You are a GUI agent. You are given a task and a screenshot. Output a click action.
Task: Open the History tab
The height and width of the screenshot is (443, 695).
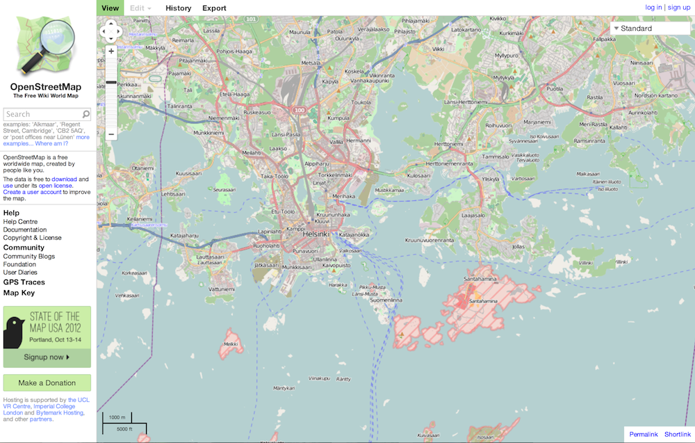coord(179,8)
